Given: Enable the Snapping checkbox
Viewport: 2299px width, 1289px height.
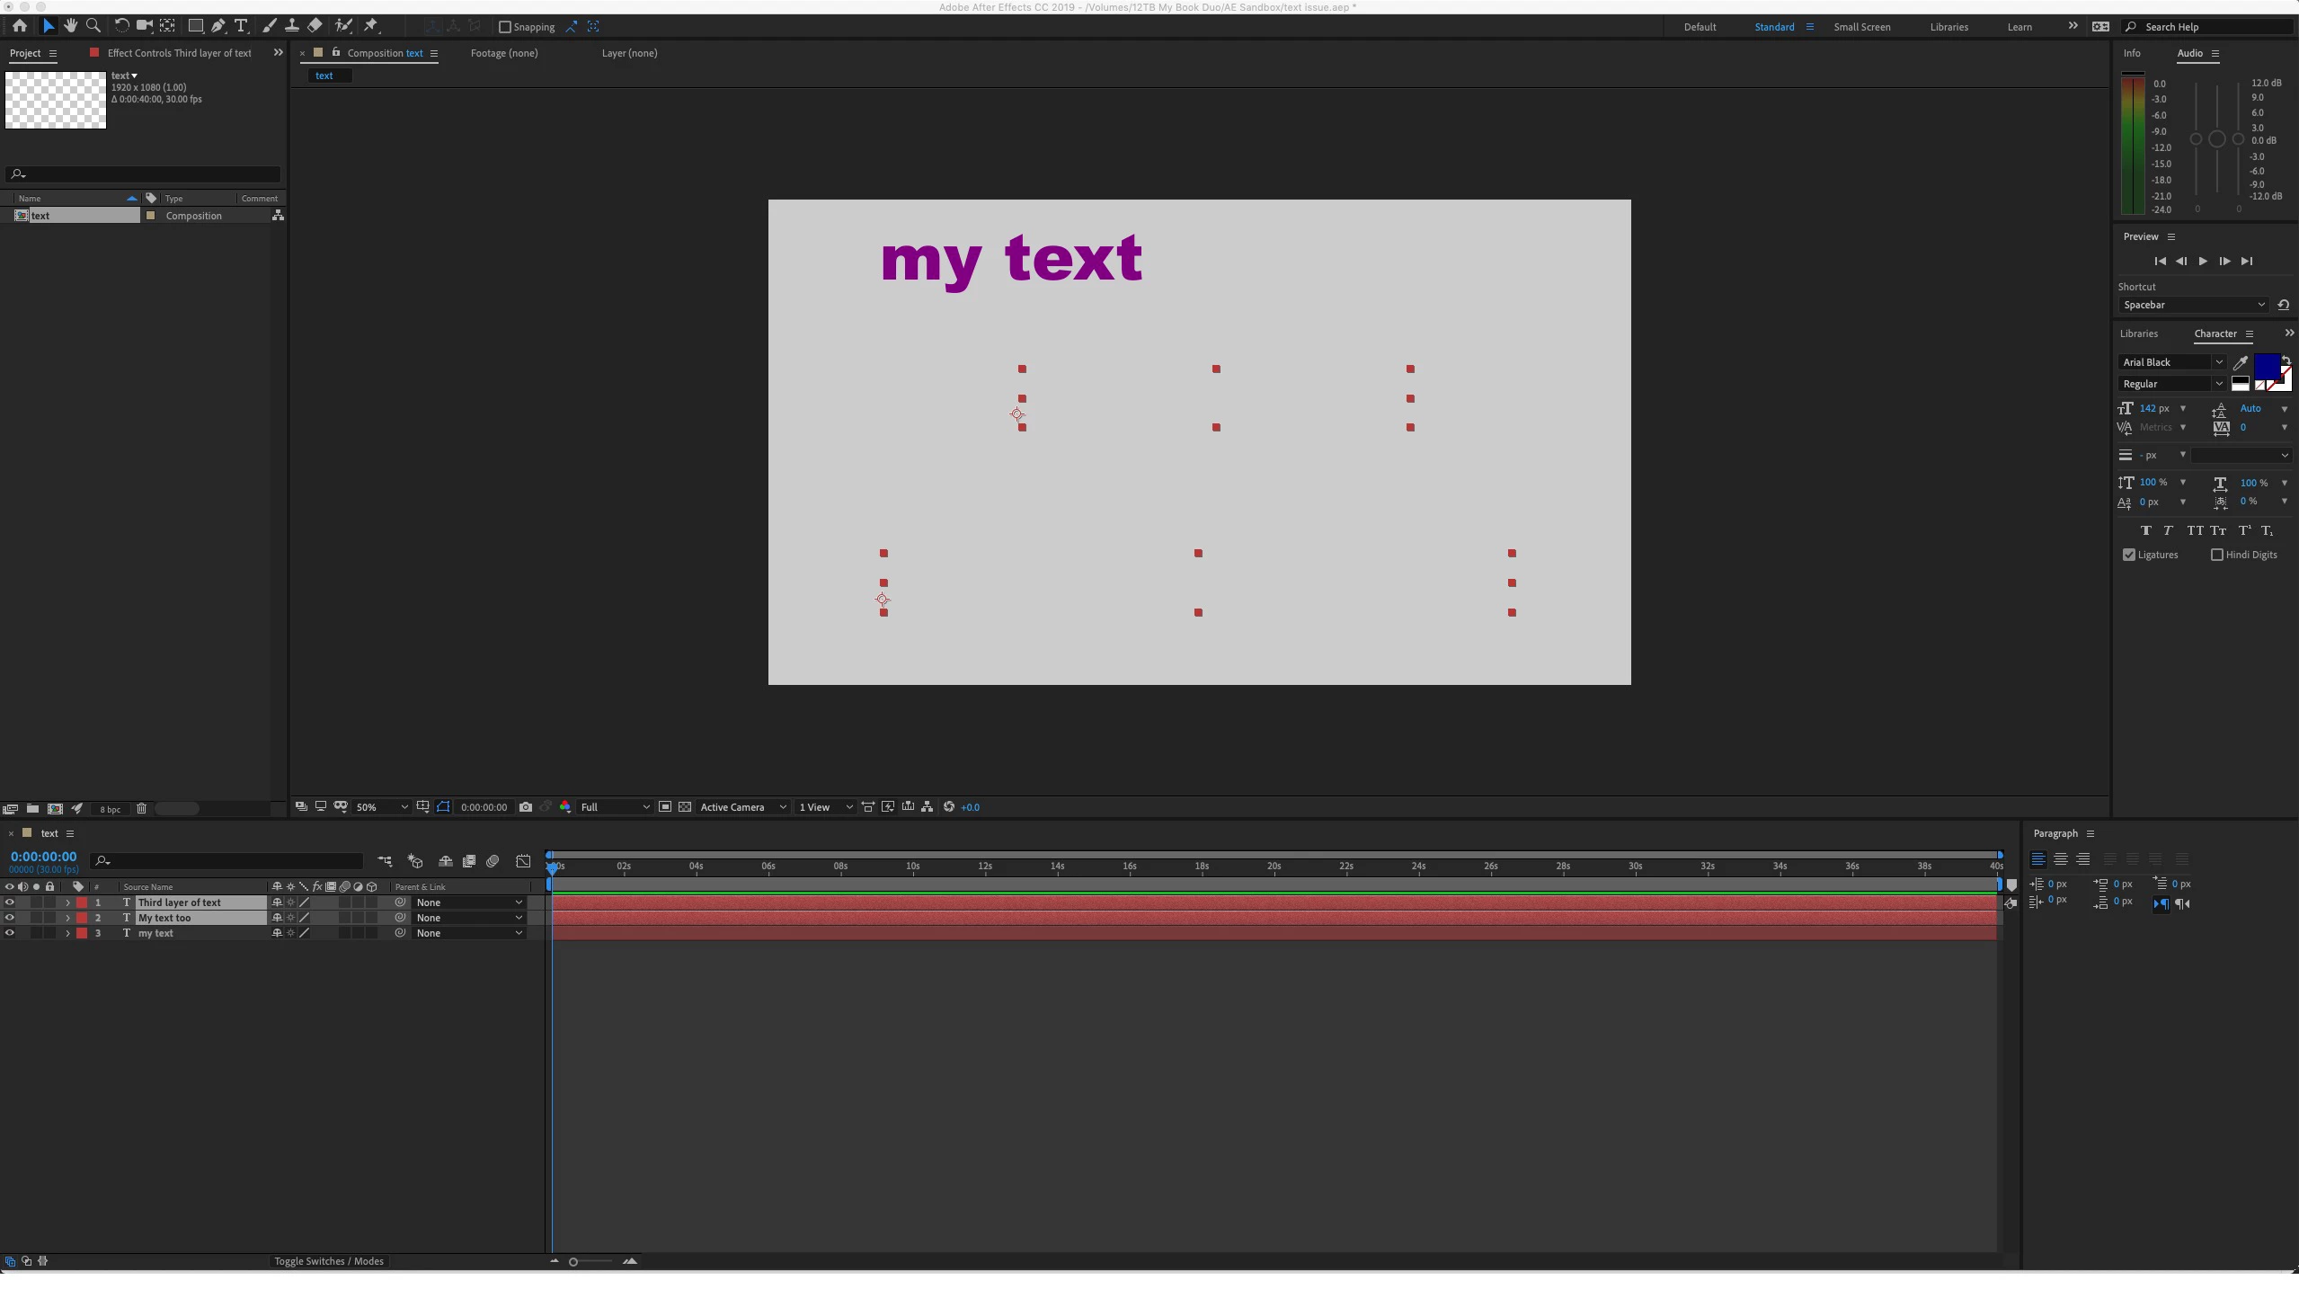Looking at the screenshot, I should point(505,27).
